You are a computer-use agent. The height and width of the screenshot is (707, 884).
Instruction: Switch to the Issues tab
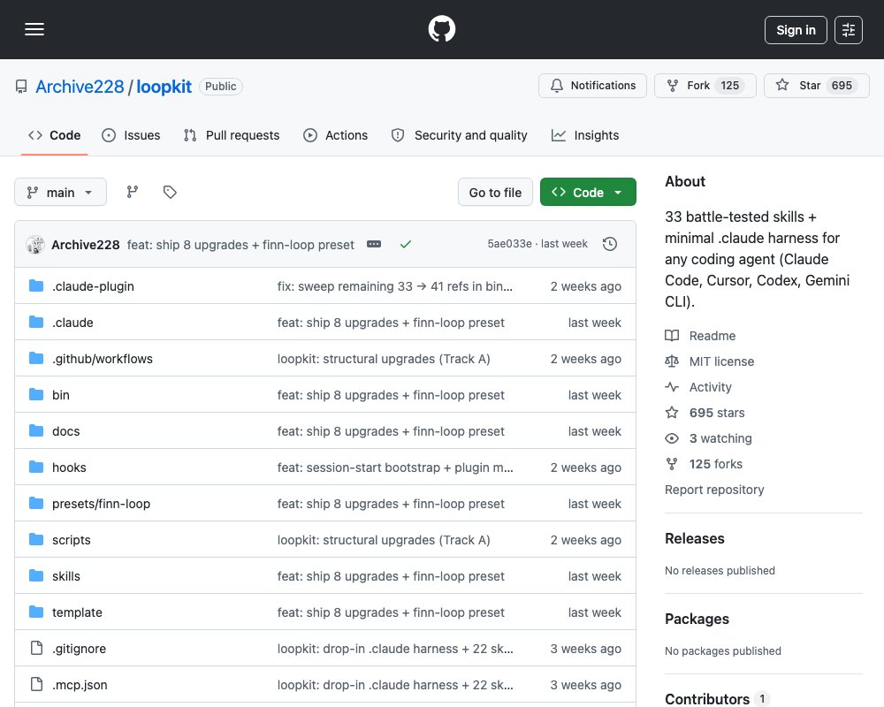click(x=131, y=135)
